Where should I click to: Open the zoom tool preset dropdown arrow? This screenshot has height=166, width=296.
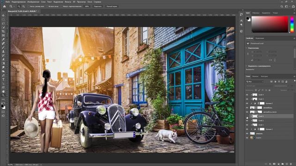pyautogui.click(x=14, y=6)
